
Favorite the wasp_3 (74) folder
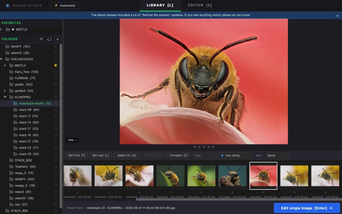[x=56, y=172]
